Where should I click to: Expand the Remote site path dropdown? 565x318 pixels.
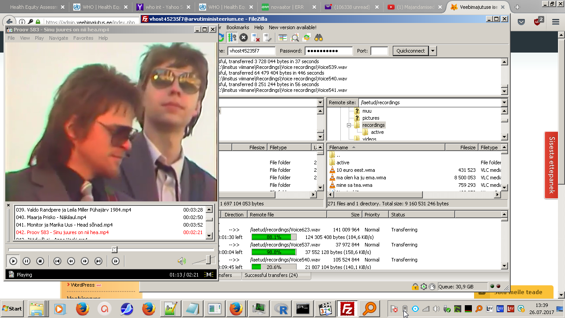pyautogui.click(x=504, y=102)
